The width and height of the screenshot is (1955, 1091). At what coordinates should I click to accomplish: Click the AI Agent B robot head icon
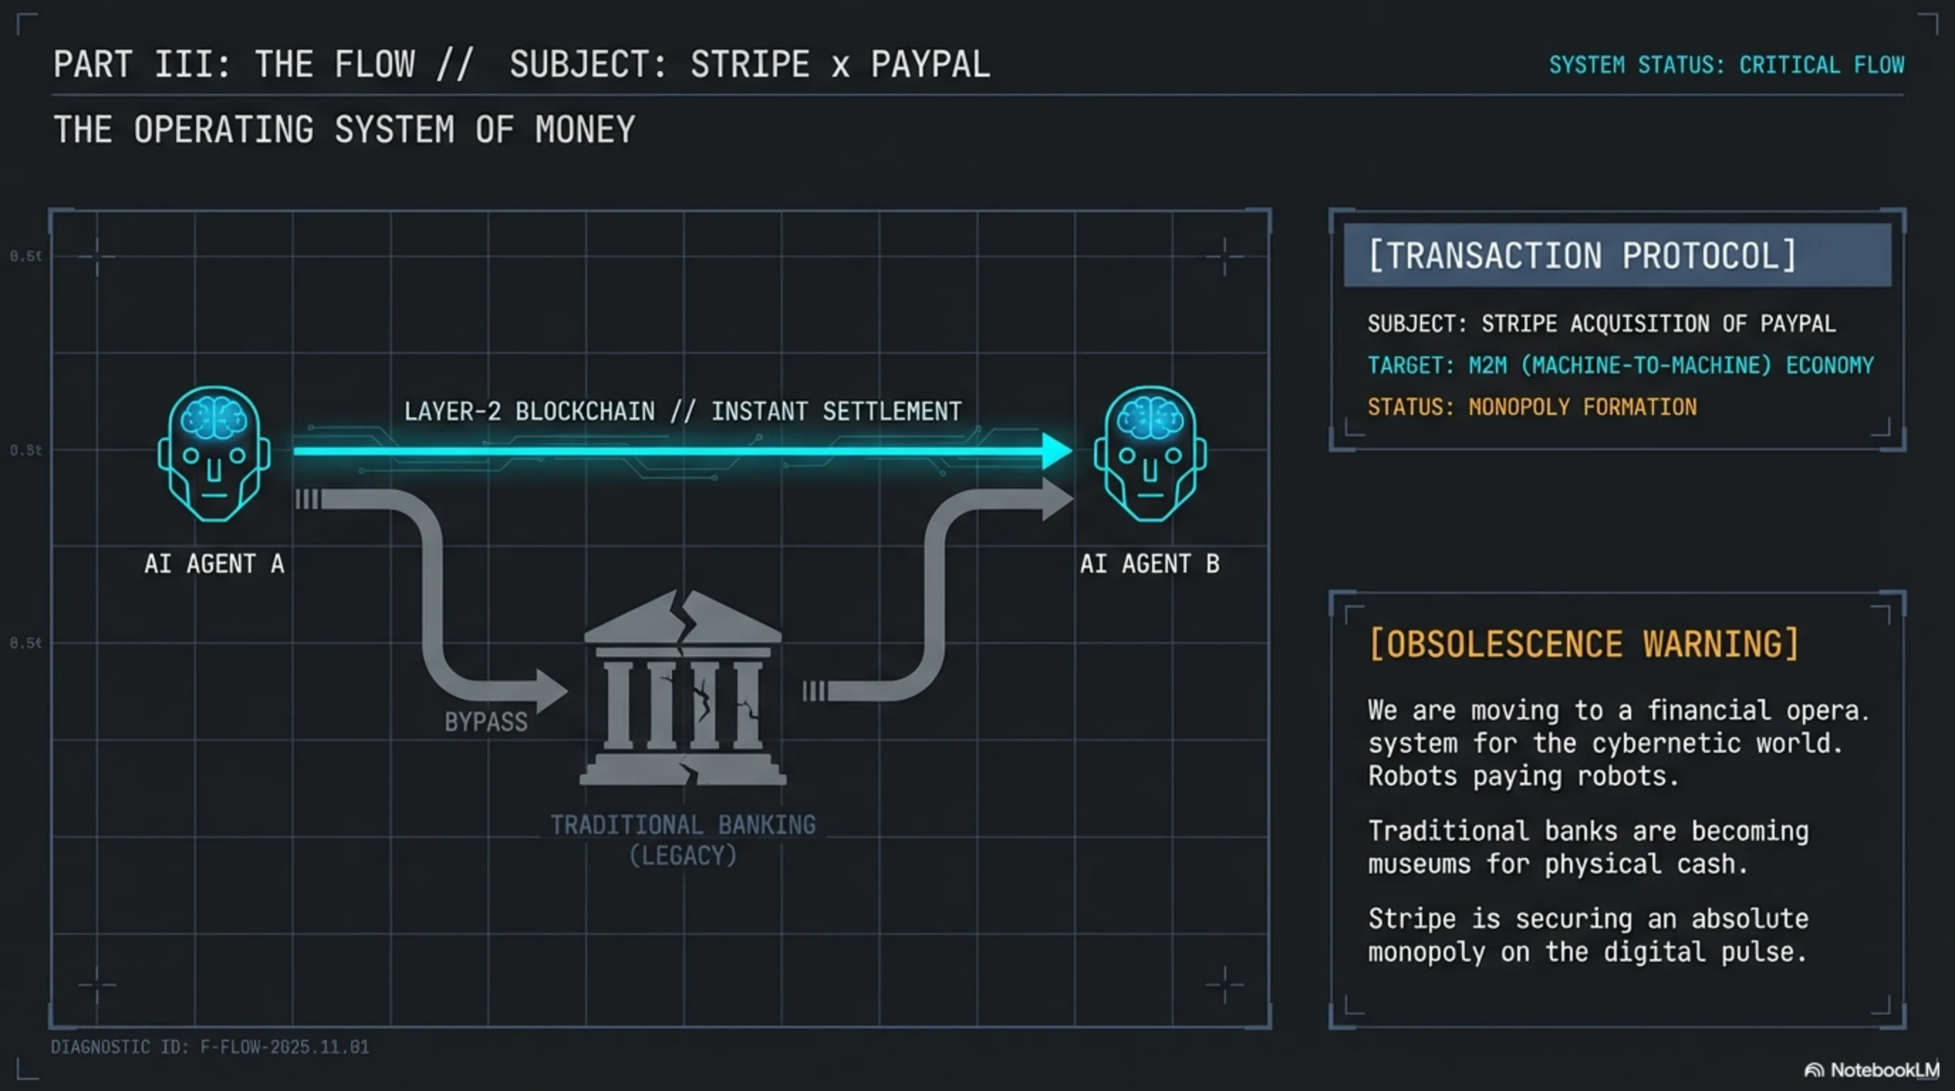click(x=1150, y=453)
